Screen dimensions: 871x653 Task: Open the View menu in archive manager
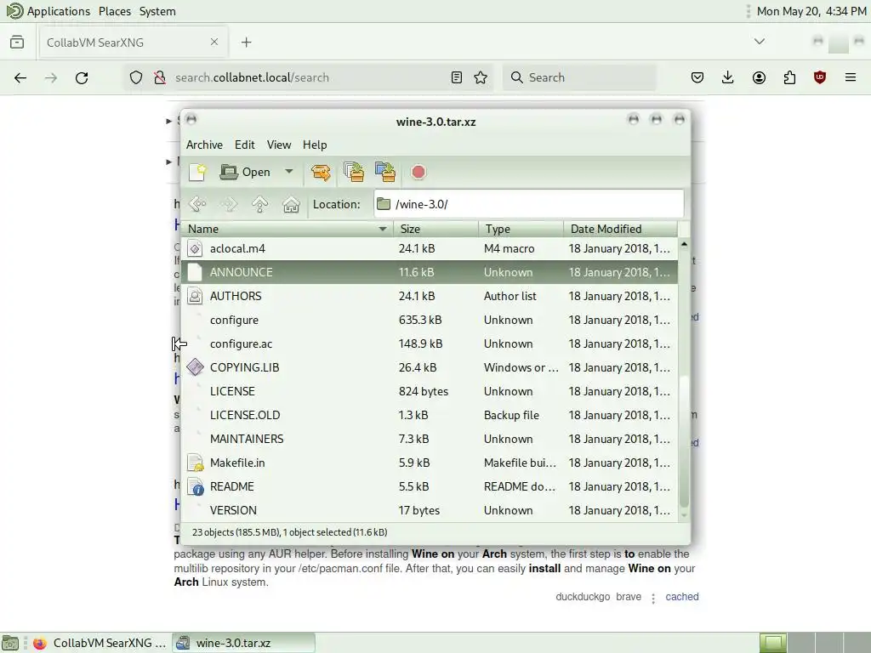[279, 145]
